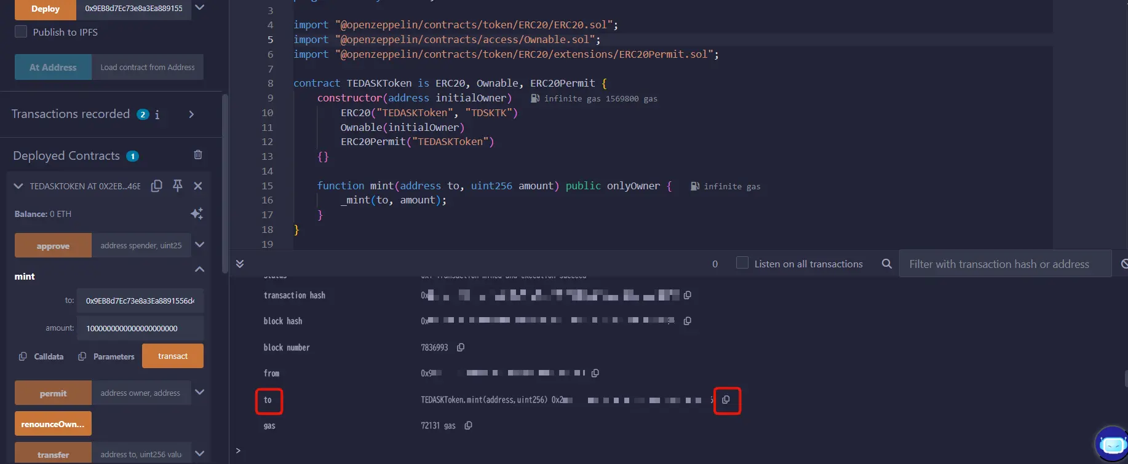Screen dimensions: 1128x464
Task: Click the orange Deploy button
Action: point(46,9)
